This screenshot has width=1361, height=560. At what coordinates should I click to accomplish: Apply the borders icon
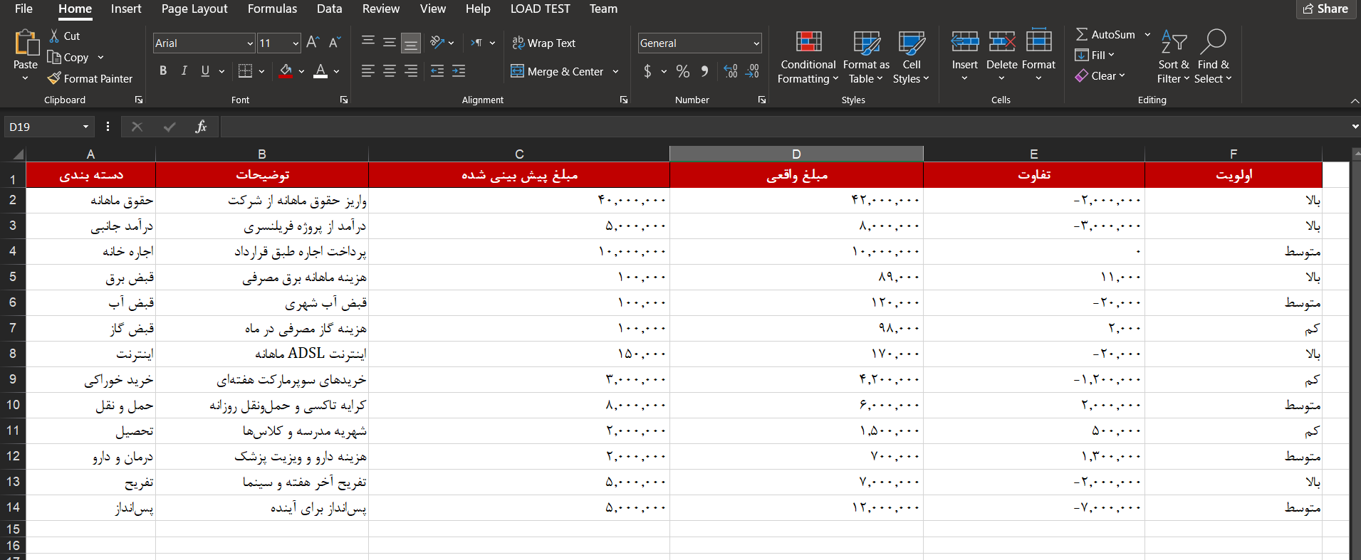[245, 71]
